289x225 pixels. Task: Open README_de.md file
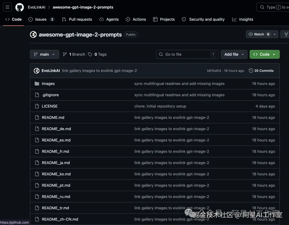click(x=56, y=129)
